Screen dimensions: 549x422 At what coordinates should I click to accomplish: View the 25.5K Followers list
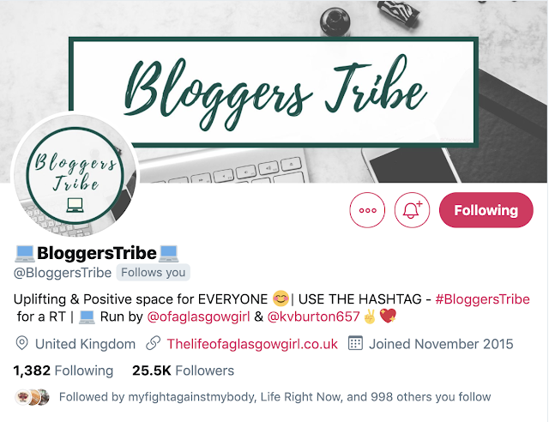tap(183, 371)
